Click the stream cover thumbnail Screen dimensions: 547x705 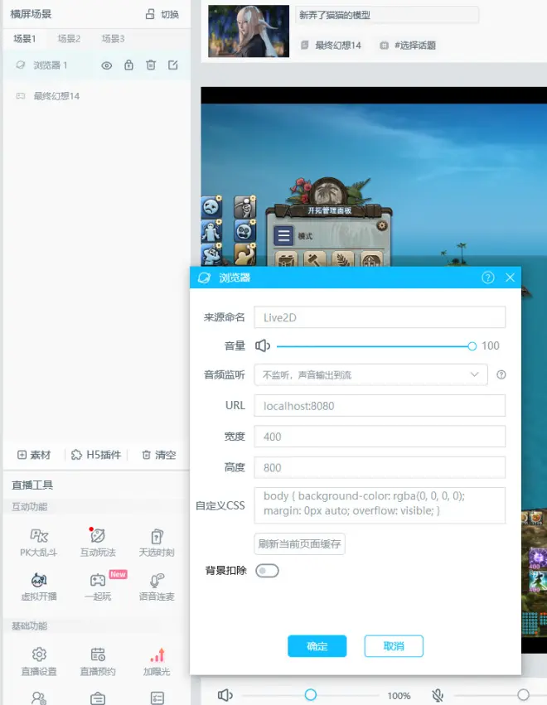click(x=249, y=31)
